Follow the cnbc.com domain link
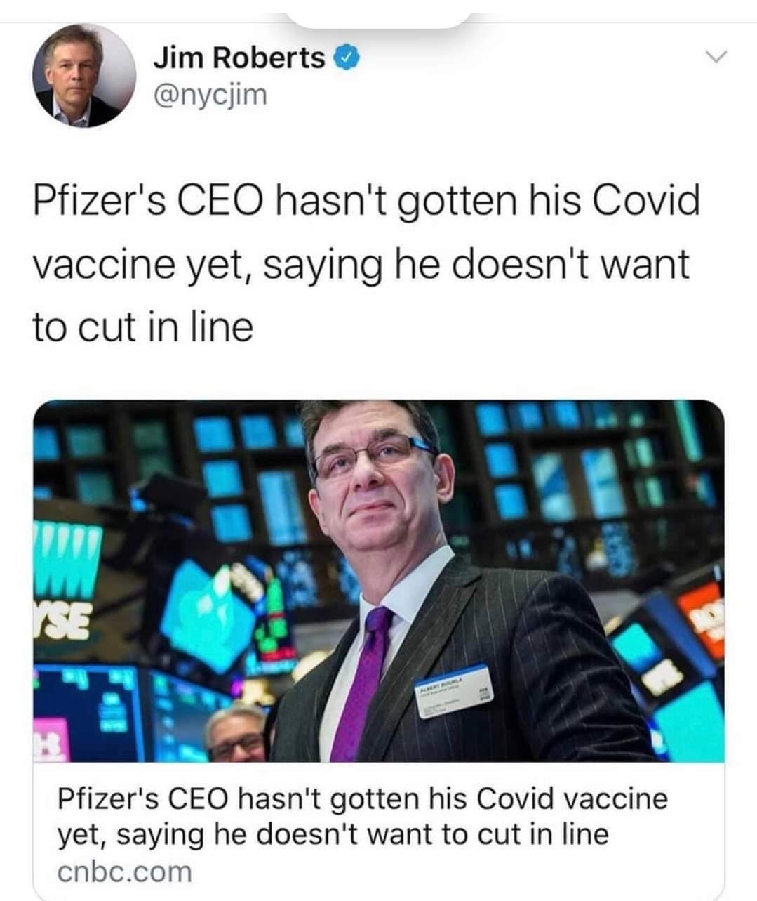Viewport: 757px width, 901px height. tap(124, 872)
